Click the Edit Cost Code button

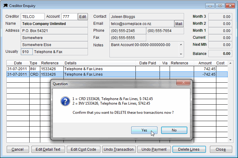point(83,149)
